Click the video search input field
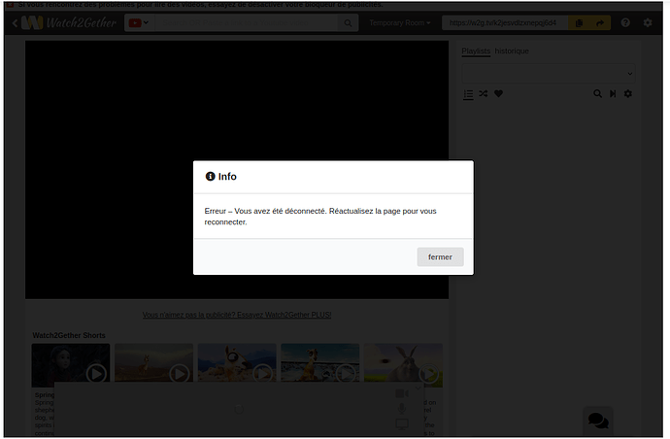This screenshot has height=439, width=670. [246, 22]
